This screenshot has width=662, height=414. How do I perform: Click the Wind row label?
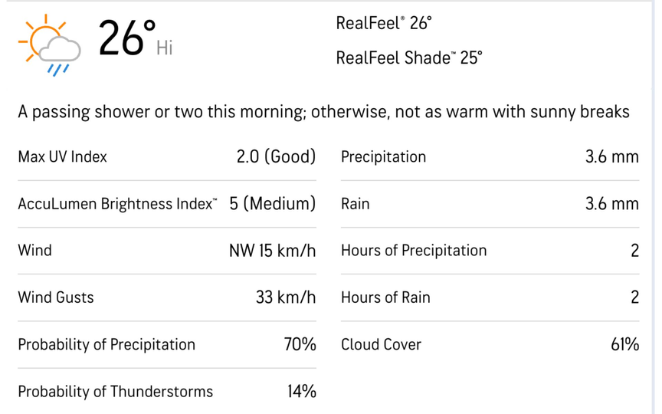pos(35,251)
